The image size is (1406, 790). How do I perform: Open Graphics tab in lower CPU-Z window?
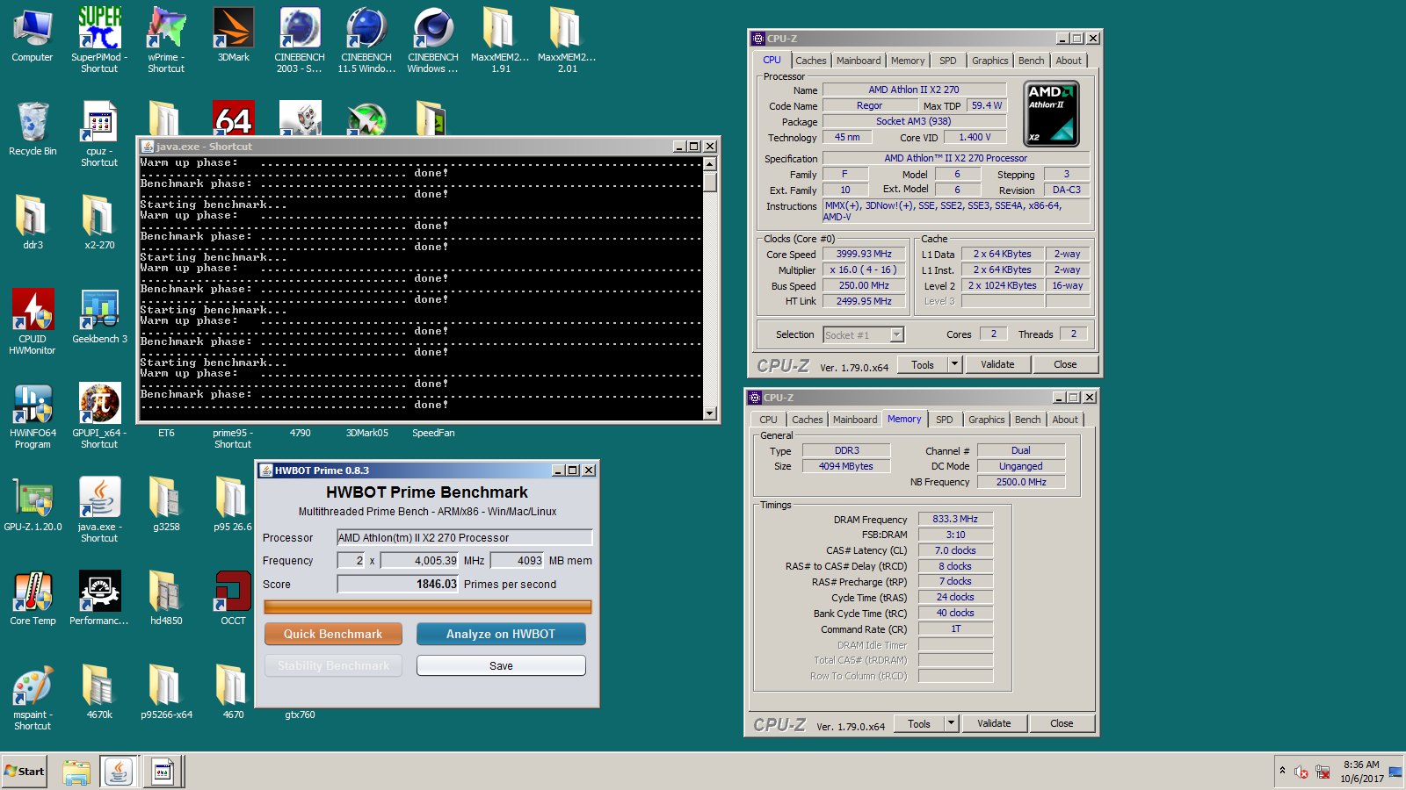click(986, 420)
